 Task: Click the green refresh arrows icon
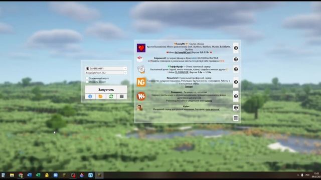pyautogui.click(x=111, y=96)
